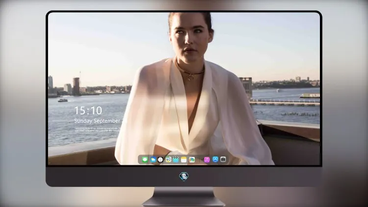Open the blue App Store icon
Viewport: 368px width, 207px height.
pos(215,159)
